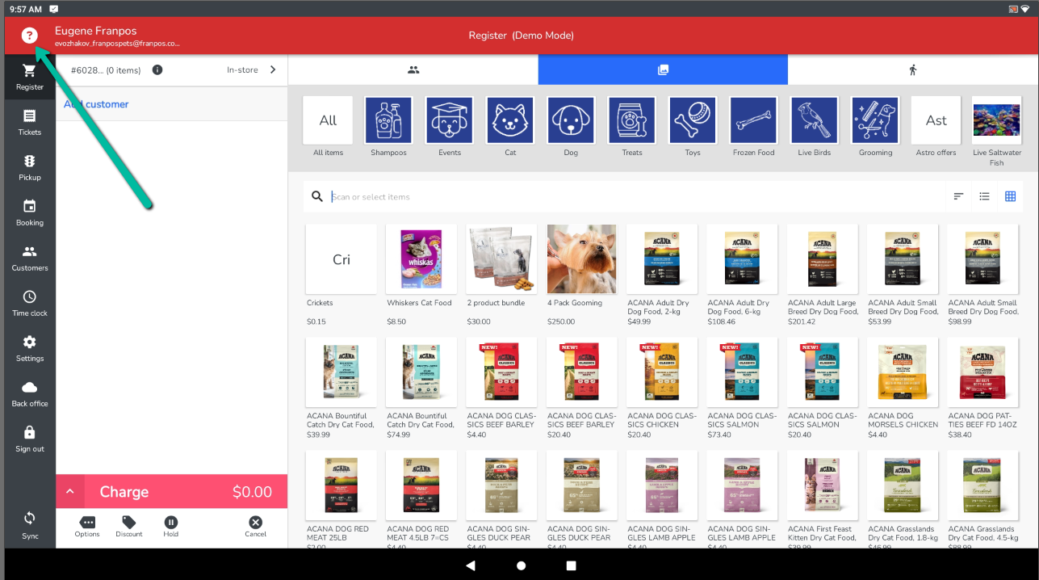Switch to list view
Viewport: 1039px width, 580px height.
coord(984,196)
